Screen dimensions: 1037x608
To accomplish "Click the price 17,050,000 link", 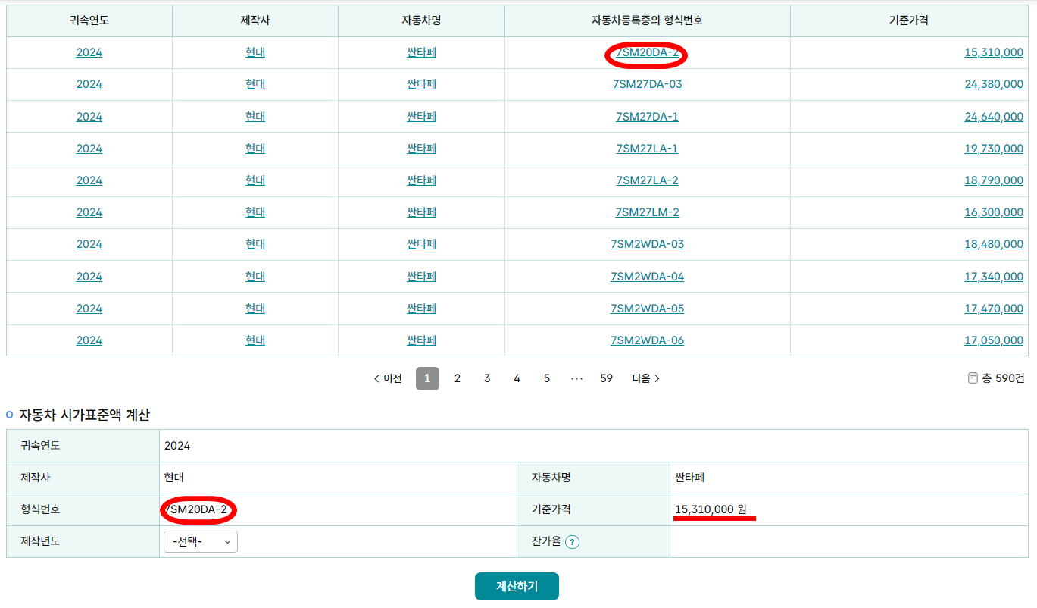I will (994, 340).
